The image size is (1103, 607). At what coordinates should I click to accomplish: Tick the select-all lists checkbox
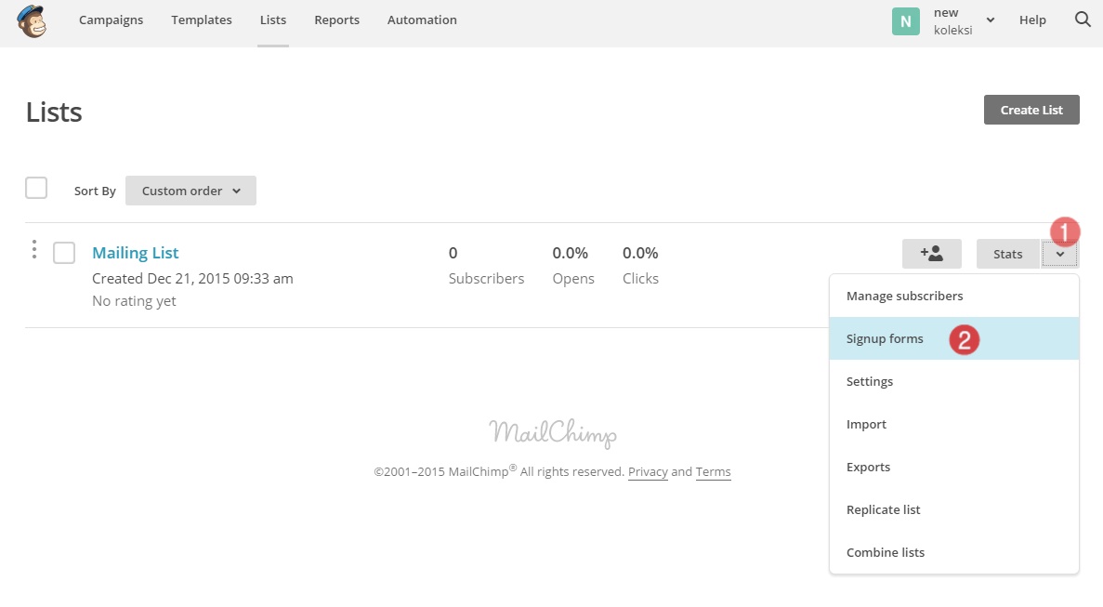[x=36, y=189]
